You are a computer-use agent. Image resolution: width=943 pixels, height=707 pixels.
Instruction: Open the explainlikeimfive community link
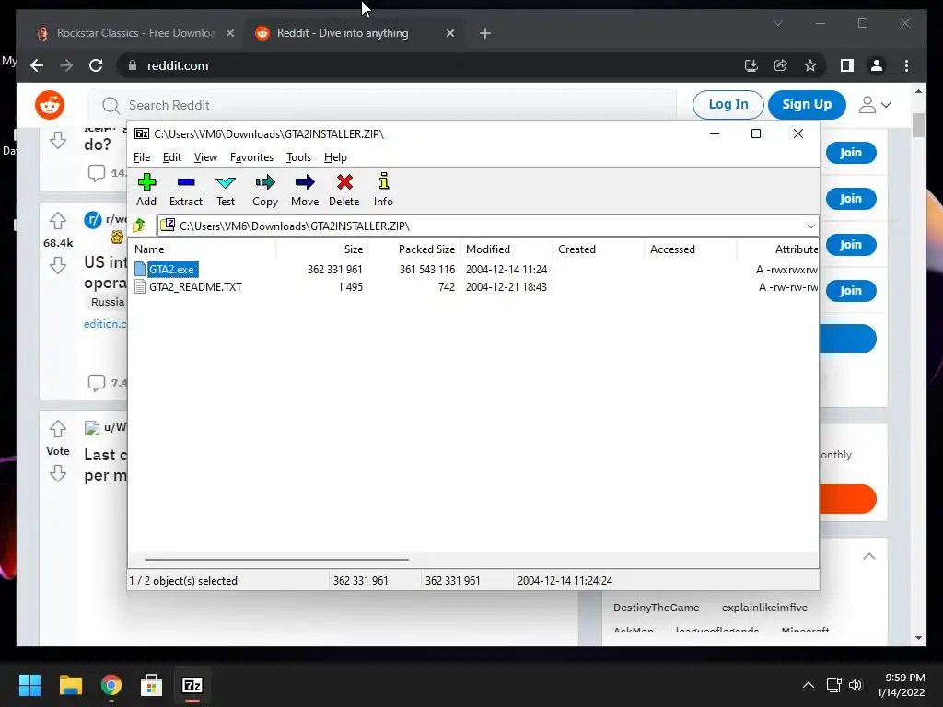(764, 608)
